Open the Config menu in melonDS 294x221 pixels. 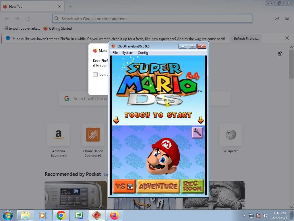tap(143, 53)
